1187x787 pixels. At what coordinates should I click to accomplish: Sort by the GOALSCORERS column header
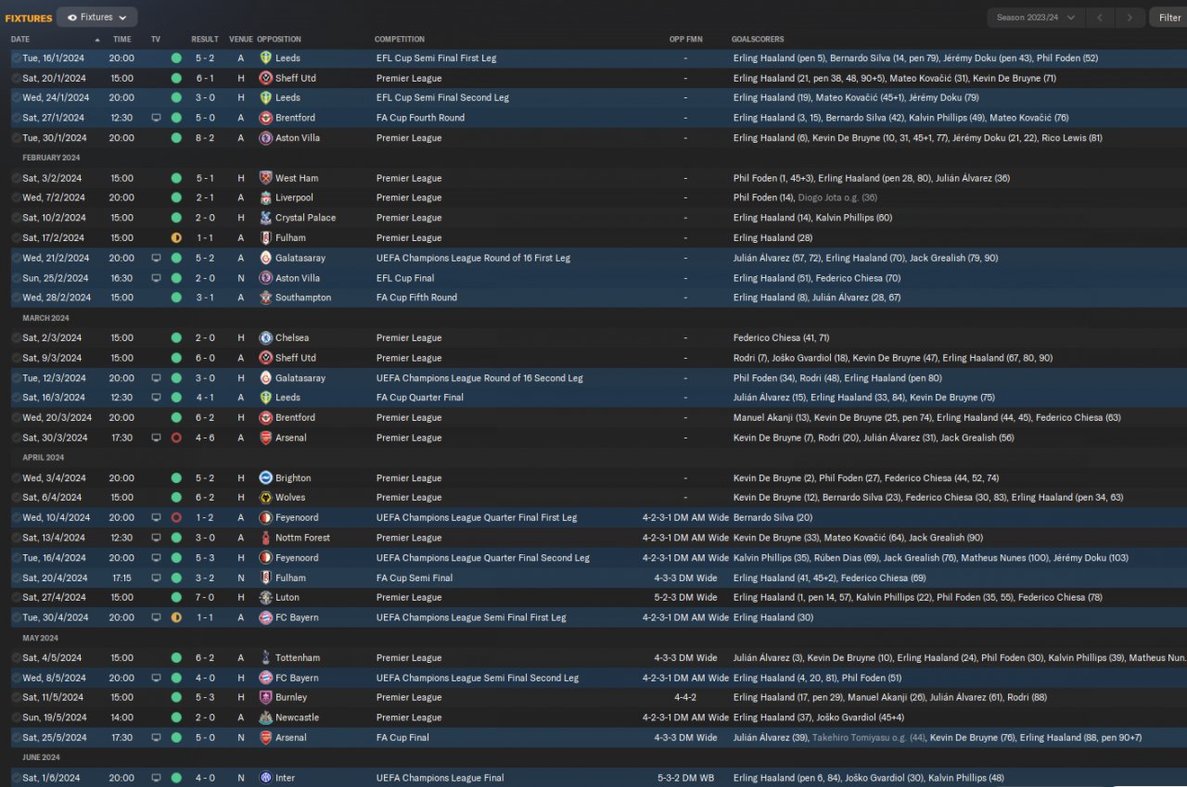coord(758,39)
